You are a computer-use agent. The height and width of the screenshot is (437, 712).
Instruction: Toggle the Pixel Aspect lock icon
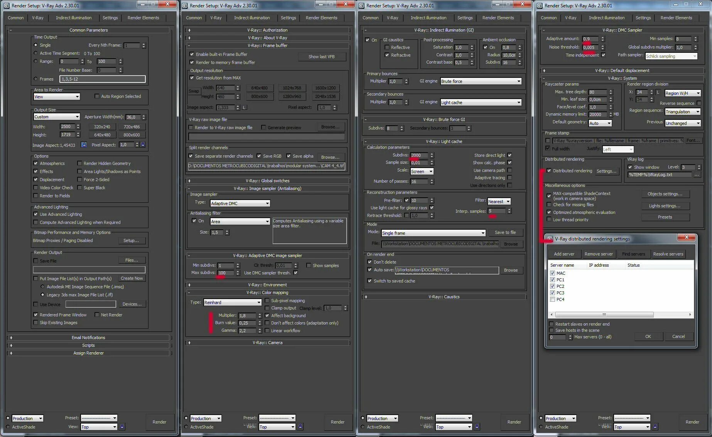(143, 145)
